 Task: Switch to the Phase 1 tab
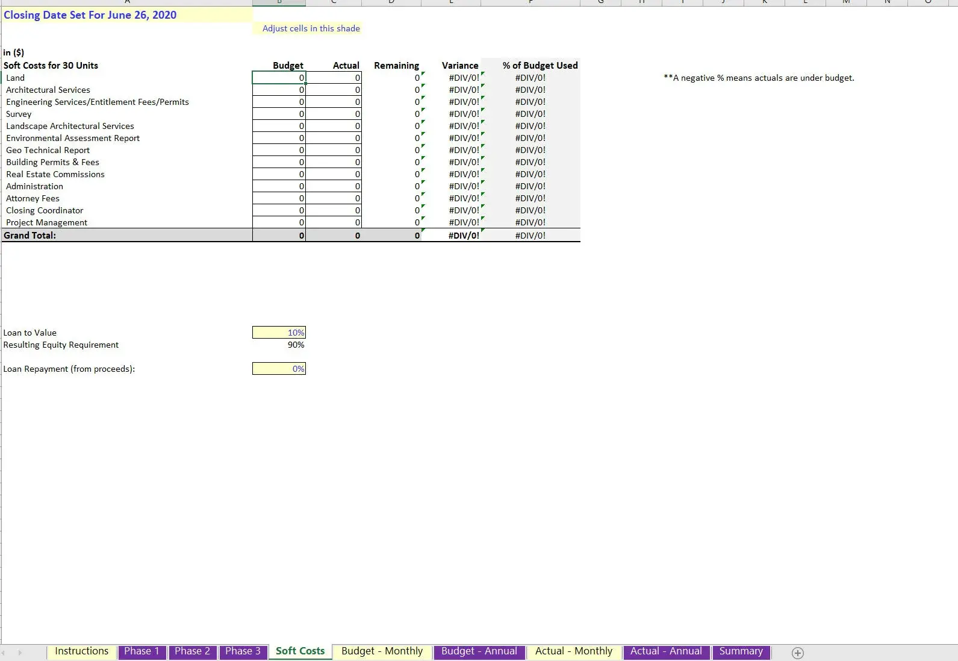tap(142, 651)
